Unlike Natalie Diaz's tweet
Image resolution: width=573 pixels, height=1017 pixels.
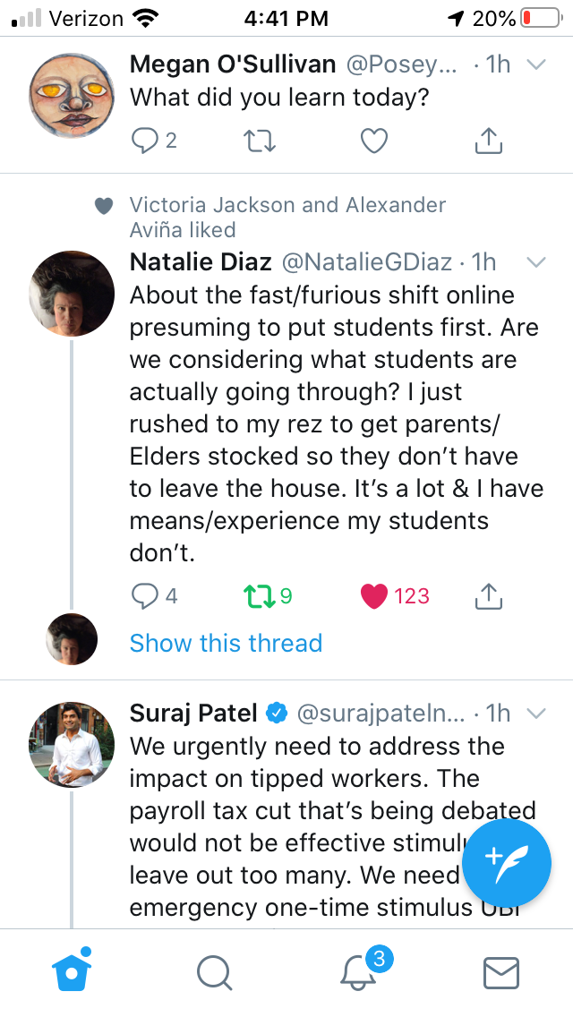point(373,596)
